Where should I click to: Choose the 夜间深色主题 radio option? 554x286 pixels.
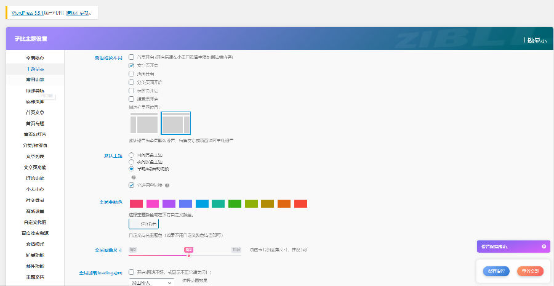[x=132, y=161]
